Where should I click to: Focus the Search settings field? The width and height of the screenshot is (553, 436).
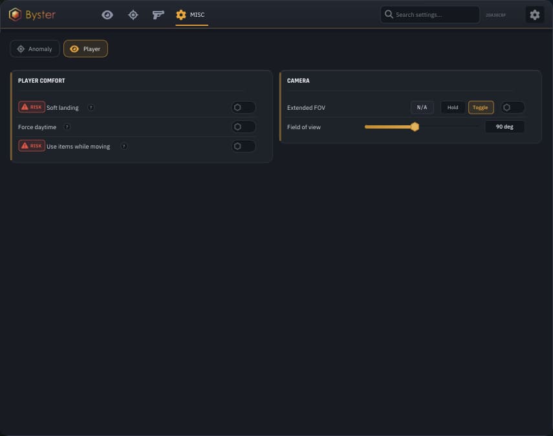coord(430,15)
